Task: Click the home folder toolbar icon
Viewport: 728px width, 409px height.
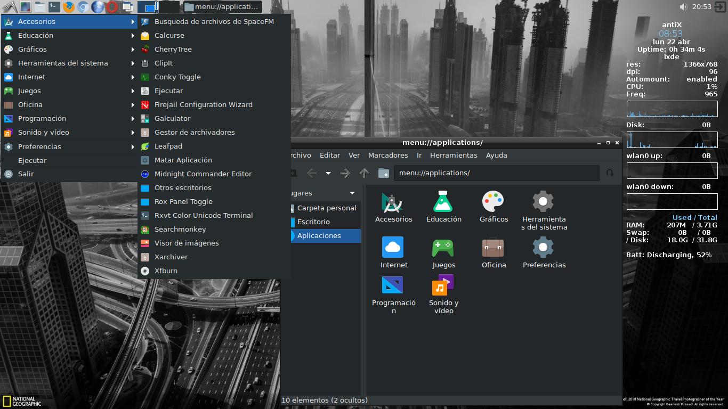Action: 384,173
